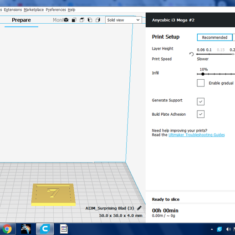Click the Print Setup heading
This screenshot has height=235, width=235.
coord(166,37)
